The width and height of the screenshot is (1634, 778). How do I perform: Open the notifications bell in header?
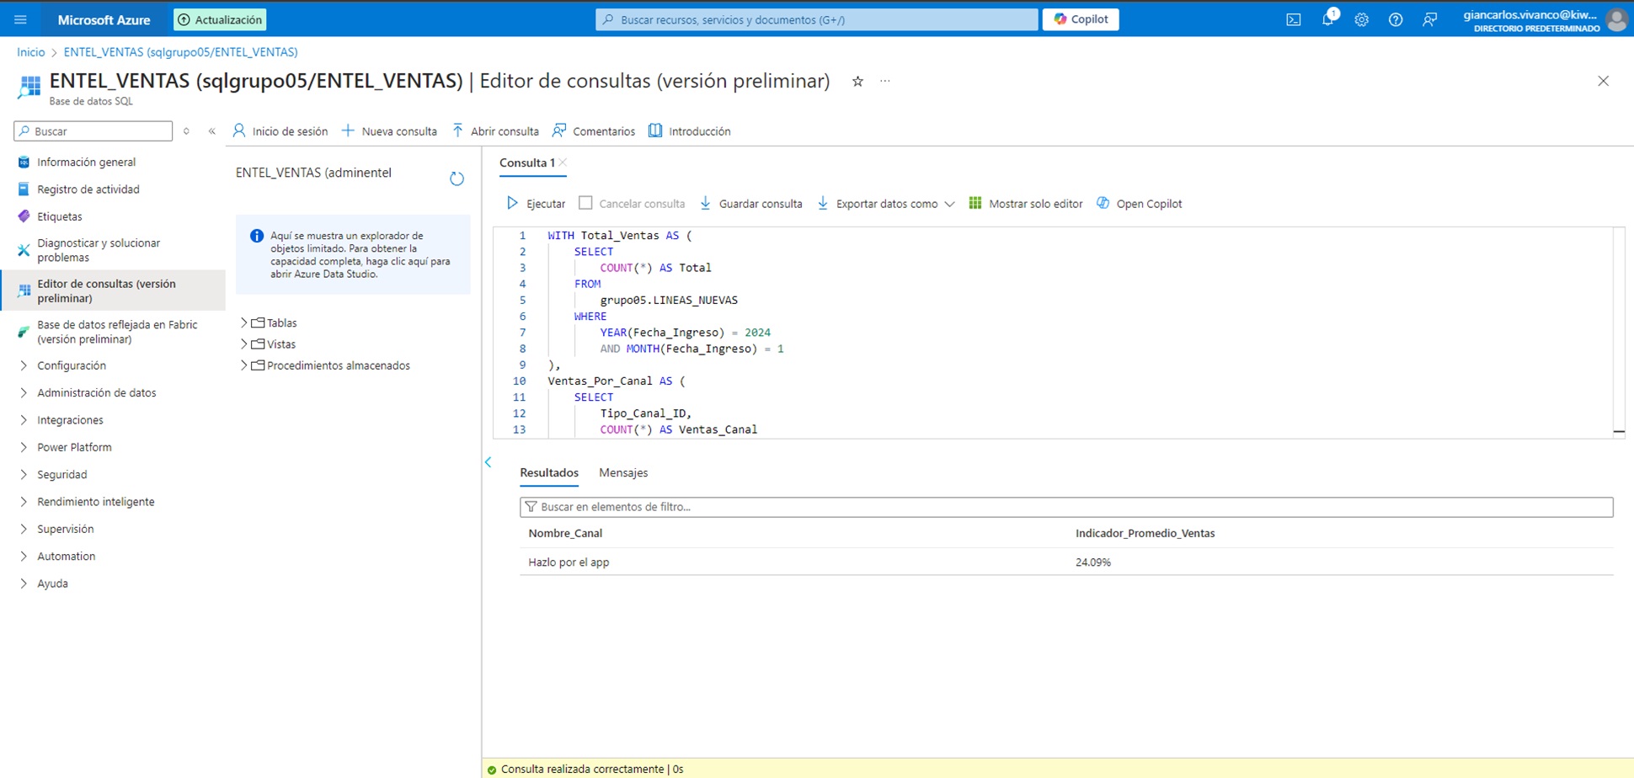[1327, 19]
